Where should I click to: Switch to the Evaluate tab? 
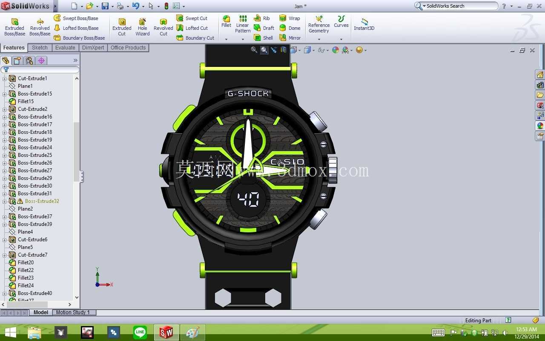pyautogui.click(x=65, y=48)
